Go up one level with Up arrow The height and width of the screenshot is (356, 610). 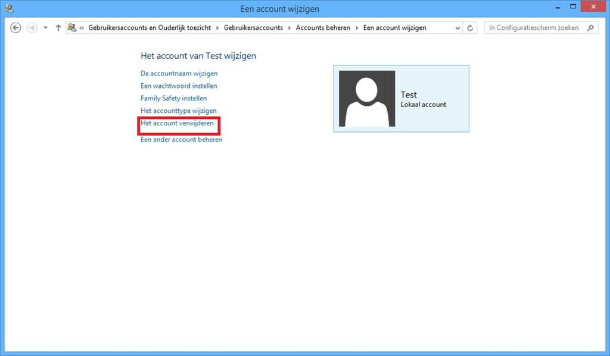point(58,28)
